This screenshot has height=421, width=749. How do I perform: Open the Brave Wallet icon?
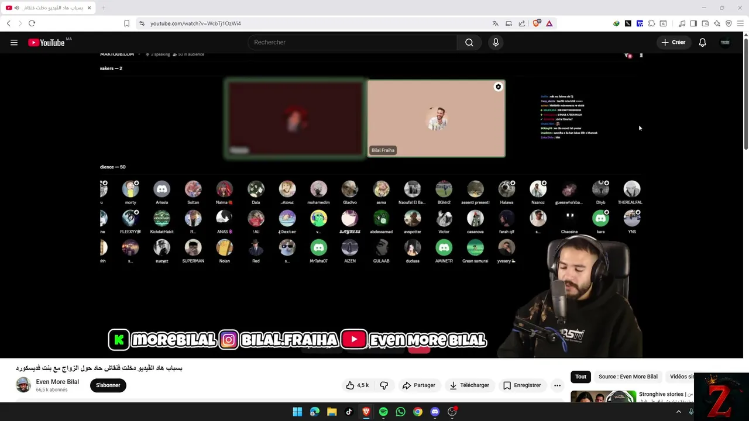coord(705,23)
